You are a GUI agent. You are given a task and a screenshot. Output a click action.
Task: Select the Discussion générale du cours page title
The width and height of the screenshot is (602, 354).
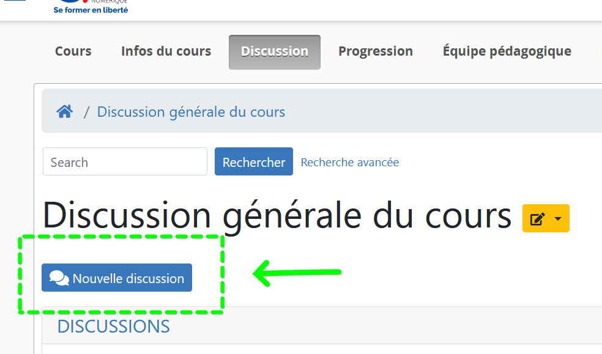(277, 215)
